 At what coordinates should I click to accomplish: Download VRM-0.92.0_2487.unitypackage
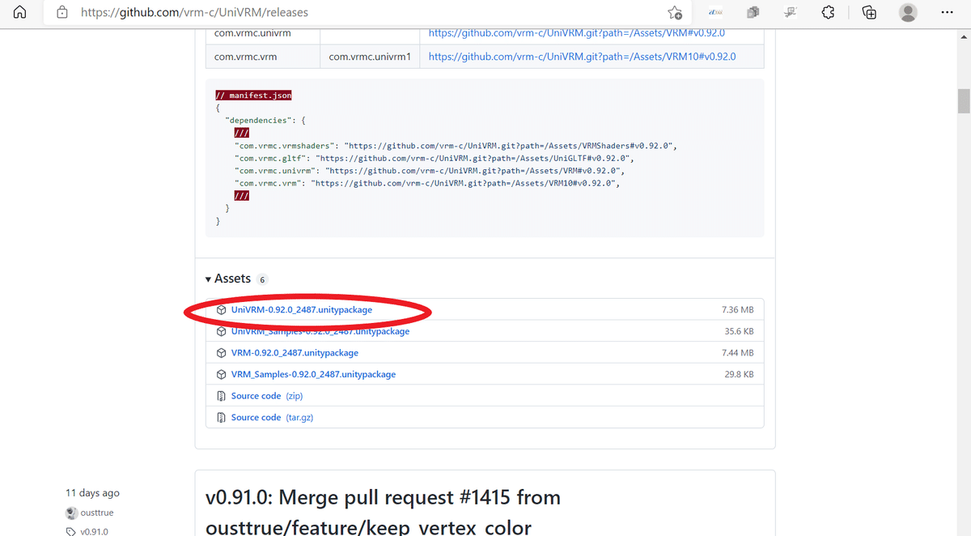tap(295, 353)
